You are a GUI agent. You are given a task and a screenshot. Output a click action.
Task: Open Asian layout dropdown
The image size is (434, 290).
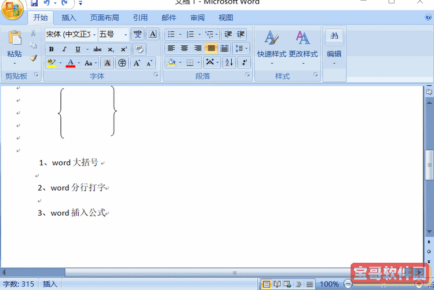click(x=211, y=62)
